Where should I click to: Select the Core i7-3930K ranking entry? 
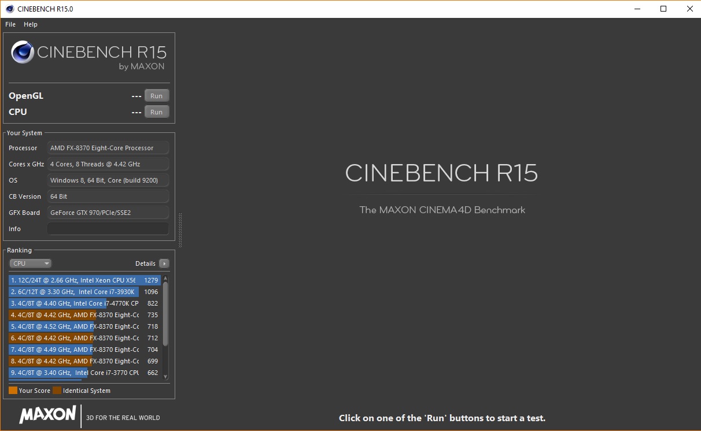84,292
